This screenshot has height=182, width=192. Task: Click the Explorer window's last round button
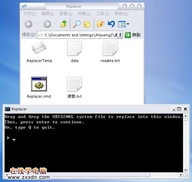[139, 6]
